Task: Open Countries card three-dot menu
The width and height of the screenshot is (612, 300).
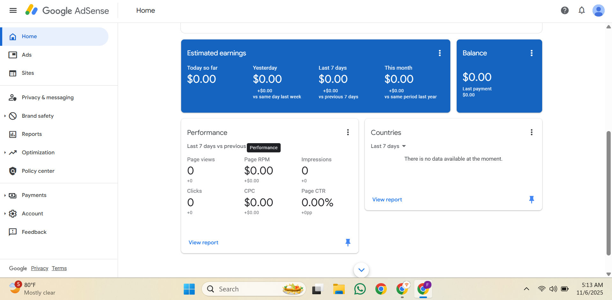Action: click(x=531, y=132)
